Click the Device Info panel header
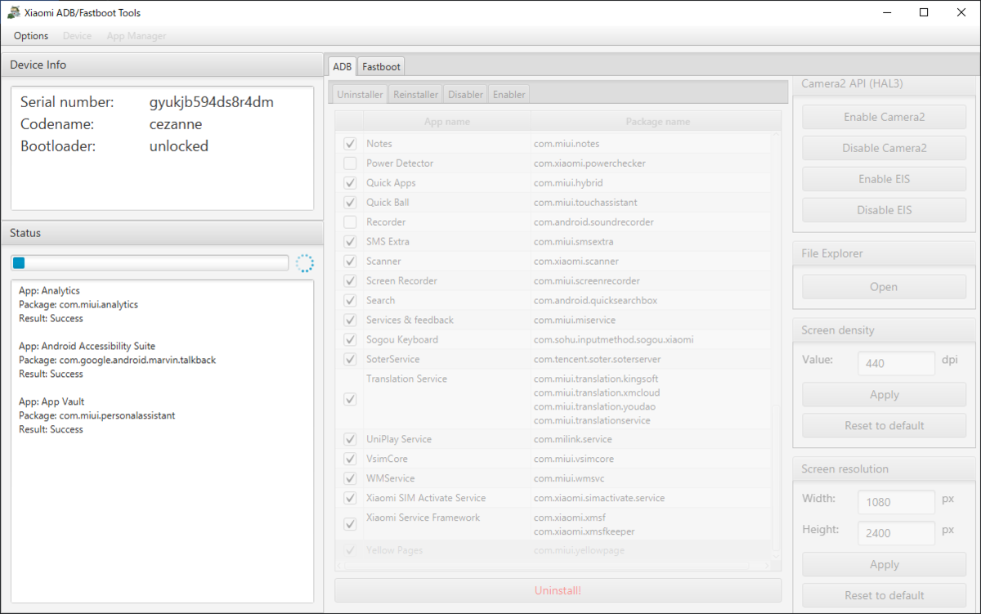 pos(162,65)
